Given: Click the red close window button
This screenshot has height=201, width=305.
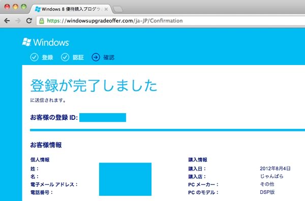Looking at the screenshot, I should (x=7, y=7).
